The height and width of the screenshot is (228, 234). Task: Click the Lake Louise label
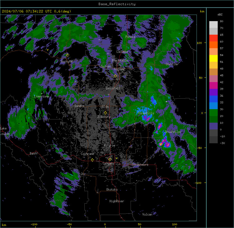tap(5, 131)
